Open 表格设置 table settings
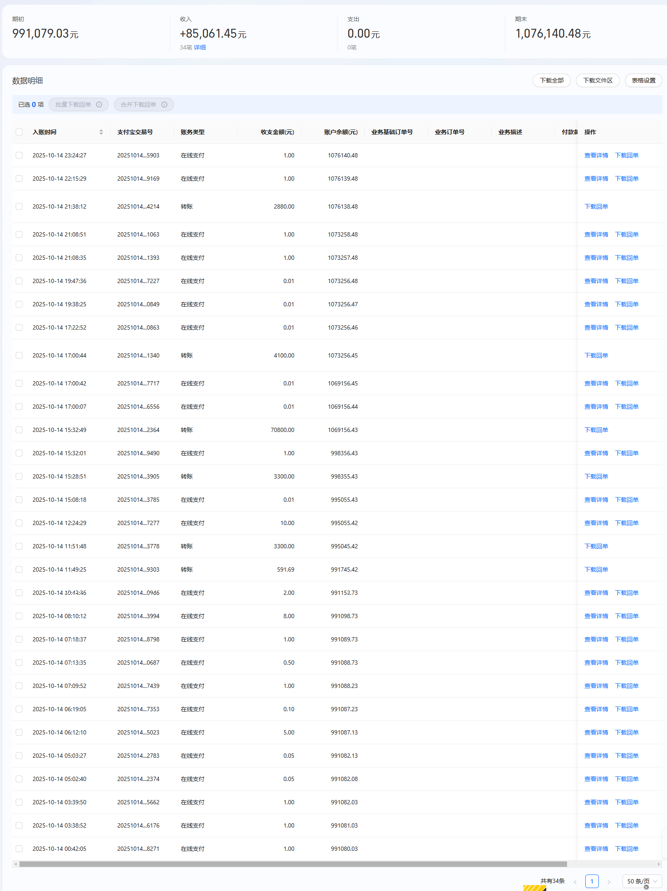 tap(643, 80)
